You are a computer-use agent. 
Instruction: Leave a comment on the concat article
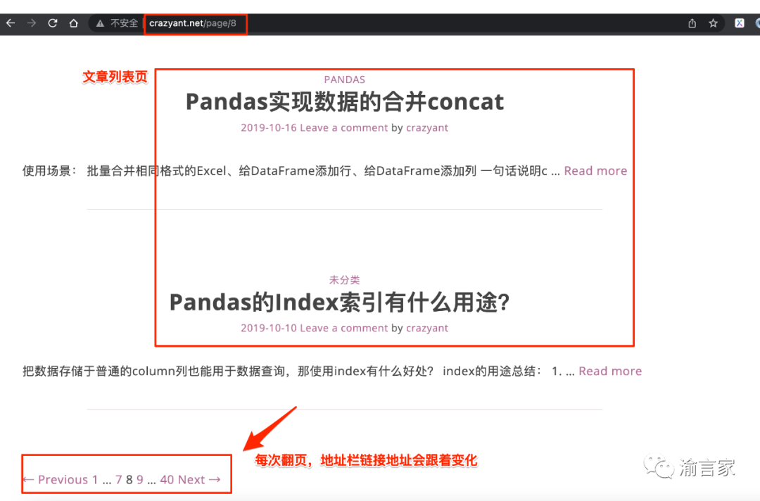343,127
